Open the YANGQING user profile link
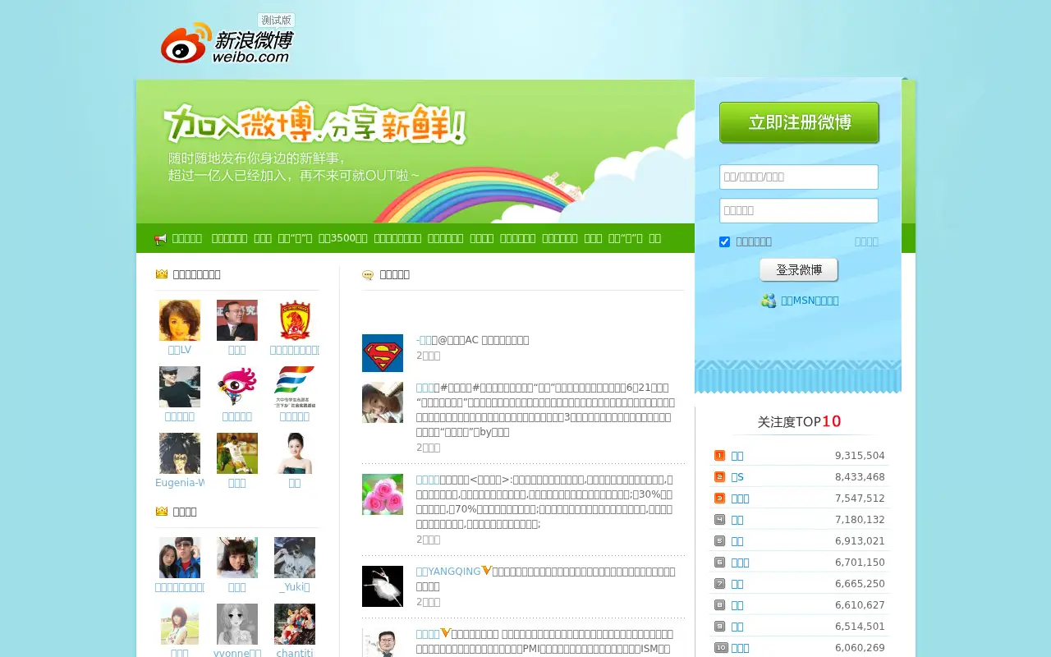 pos(448,572)
